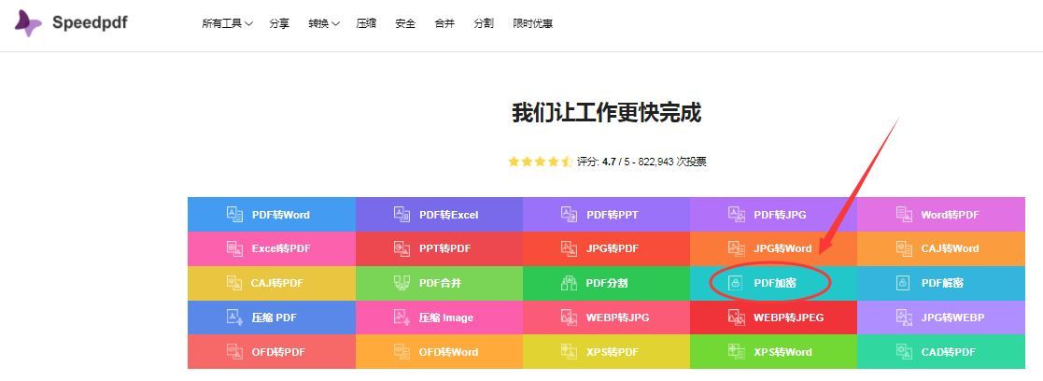
Task: Open the 分割 navigation item
Action: pyautogui.click(x=484, y=24)
